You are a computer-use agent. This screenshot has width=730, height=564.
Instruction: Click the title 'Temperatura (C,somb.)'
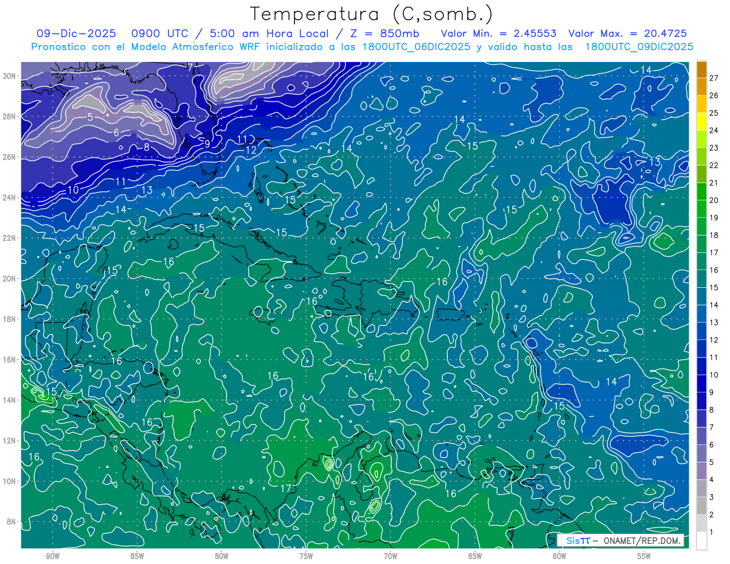coord(372,14)
